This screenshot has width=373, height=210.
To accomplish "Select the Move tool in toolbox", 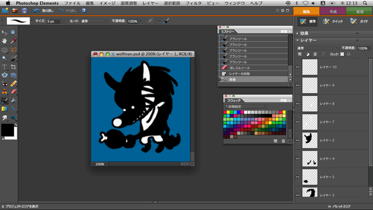I will tap(4, 33).
